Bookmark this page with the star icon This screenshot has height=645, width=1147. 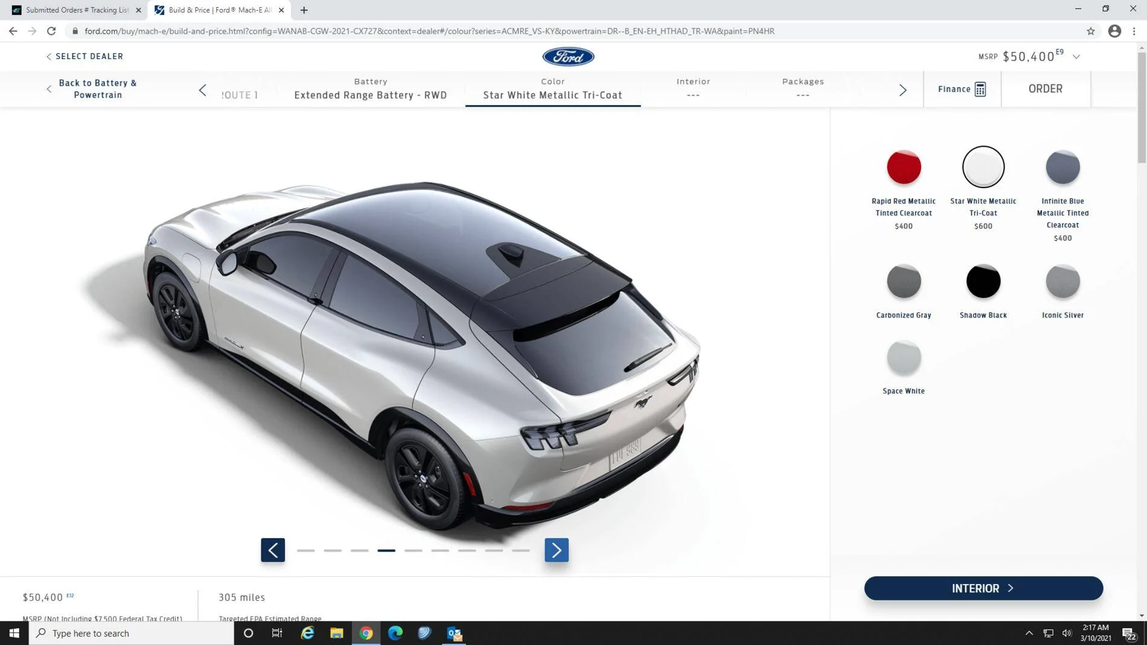(x=1090, y=31)
